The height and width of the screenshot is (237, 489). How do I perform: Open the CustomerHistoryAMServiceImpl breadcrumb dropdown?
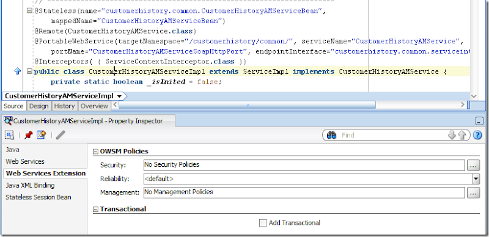pyautogui.click(x=120, y=96)
